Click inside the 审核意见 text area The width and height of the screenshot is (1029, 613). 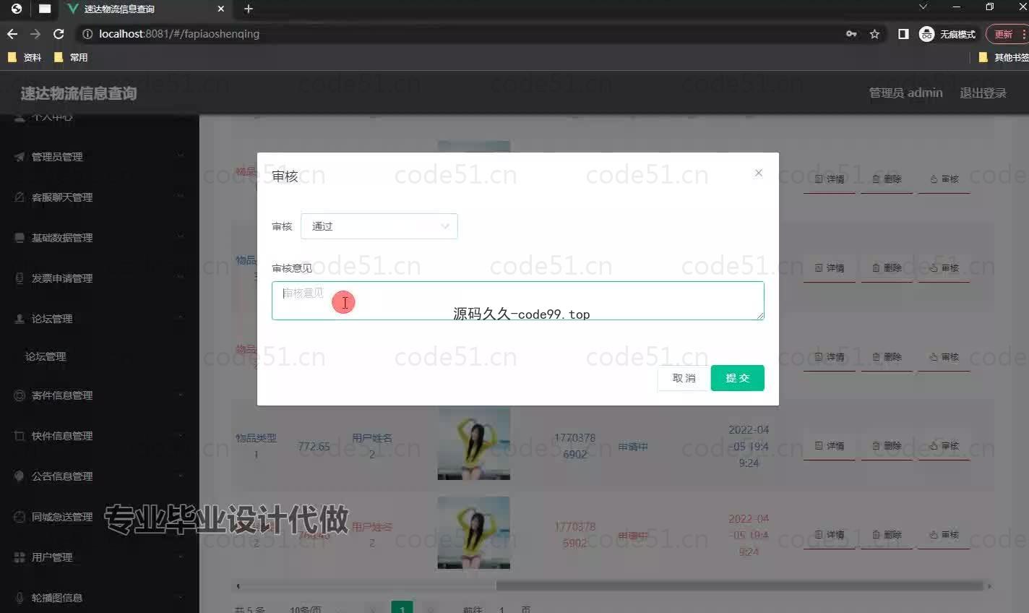(x=517, y=301)
